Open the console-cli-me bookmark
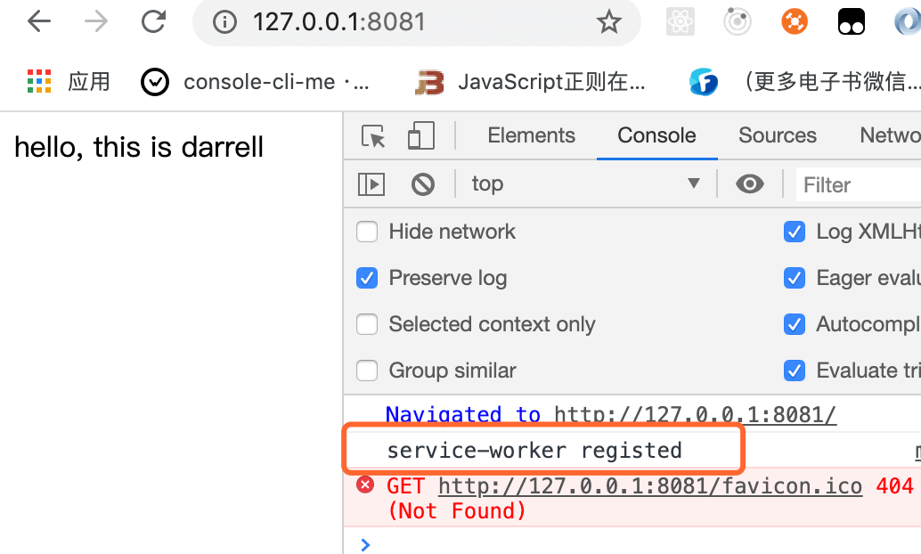This screenshot has height=554, width=921. click(256, 82)
